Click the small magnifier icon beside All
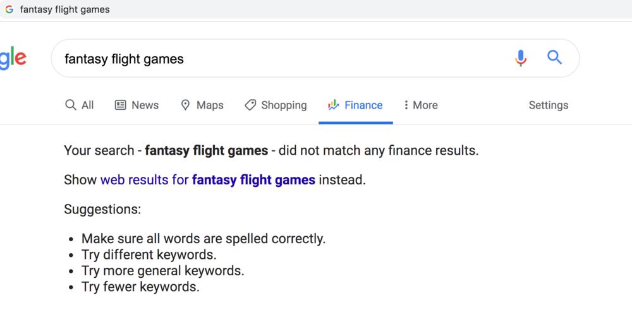632x322 pixels. click(71, 105)
